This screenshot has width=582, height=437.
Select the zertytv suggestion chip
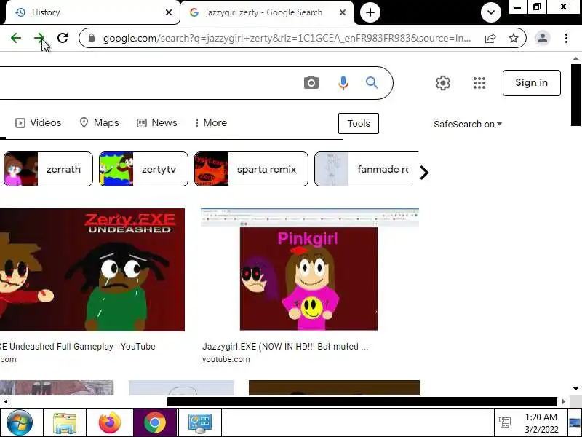click(x=143, y=169)
